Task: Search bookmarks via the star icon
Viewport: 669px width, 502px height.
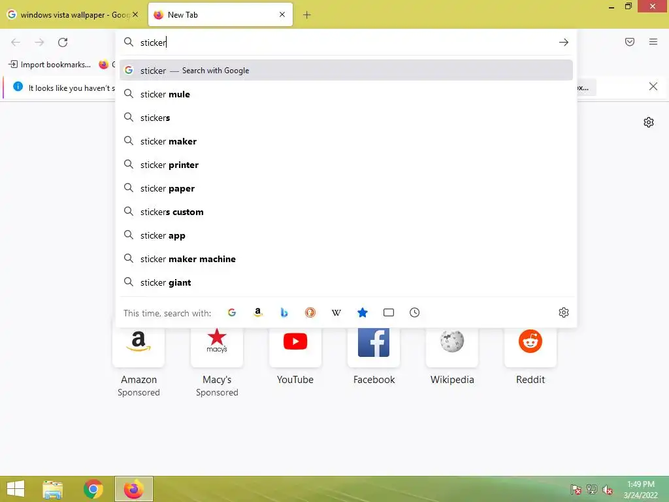Action: point(362,312)
